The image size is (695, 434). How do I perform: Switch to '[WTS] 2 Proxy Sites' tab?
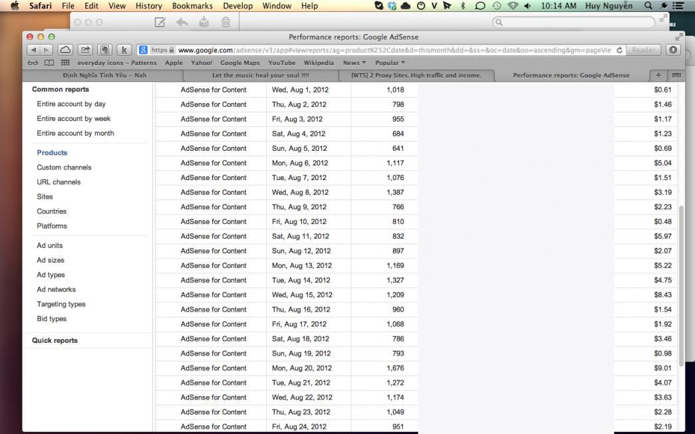tap(416, 75)
